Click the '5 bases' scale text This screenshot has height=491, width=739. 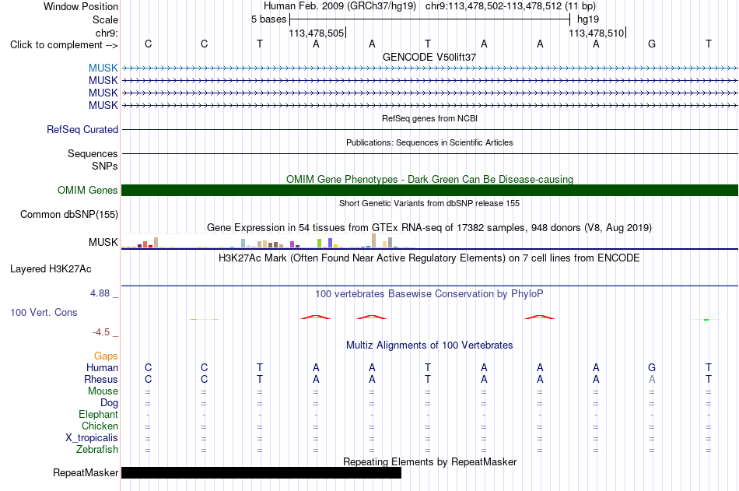[x=268, y=19]
